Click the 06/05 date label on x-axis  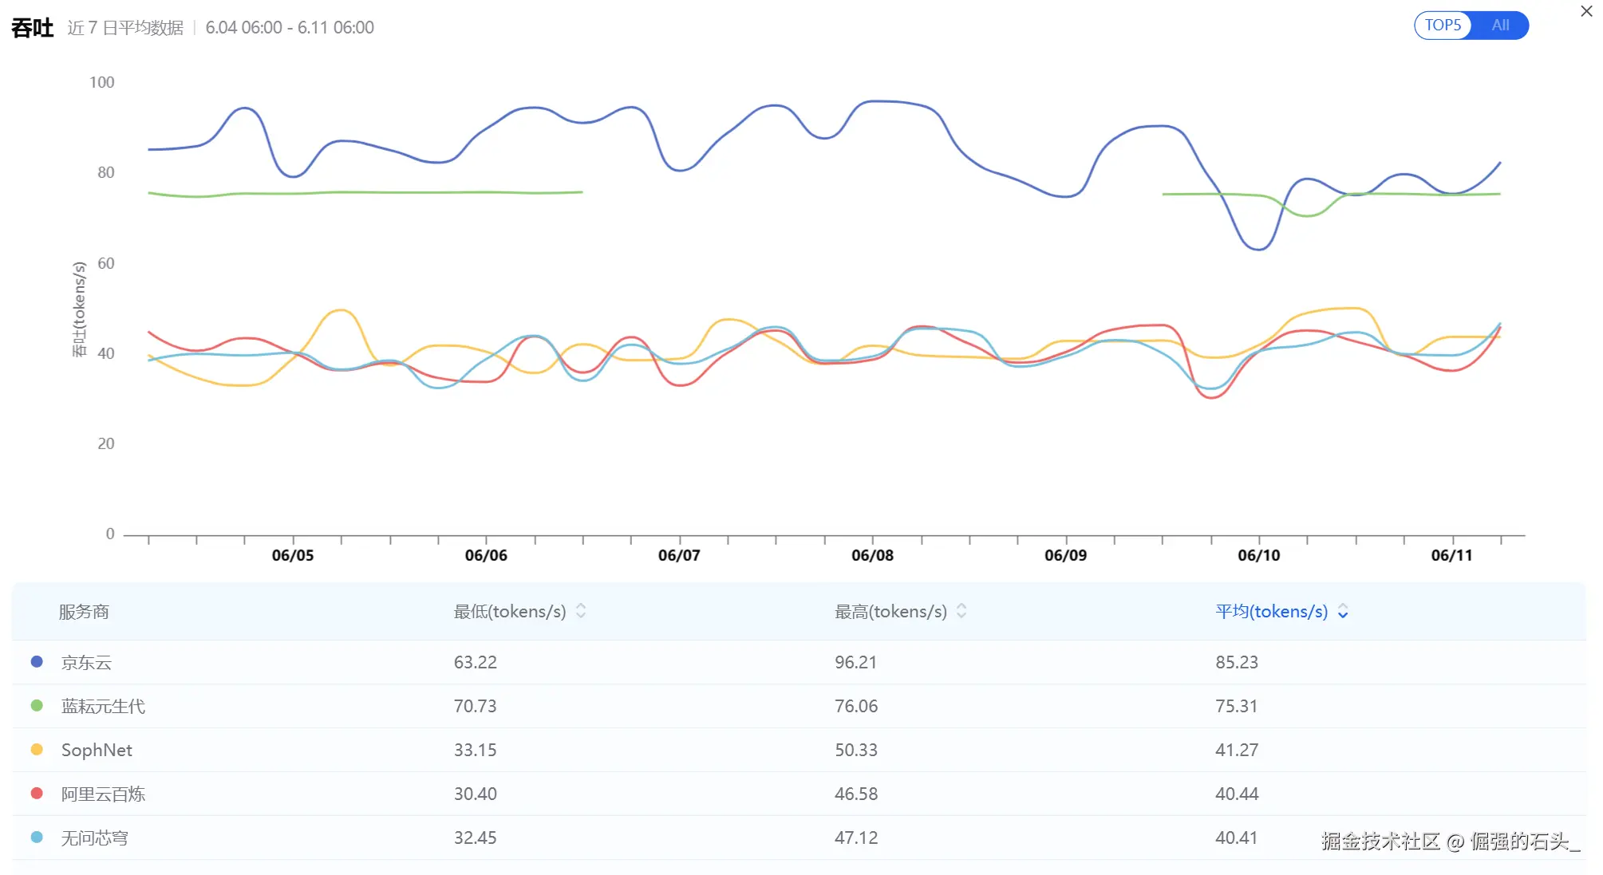[293, 555]
